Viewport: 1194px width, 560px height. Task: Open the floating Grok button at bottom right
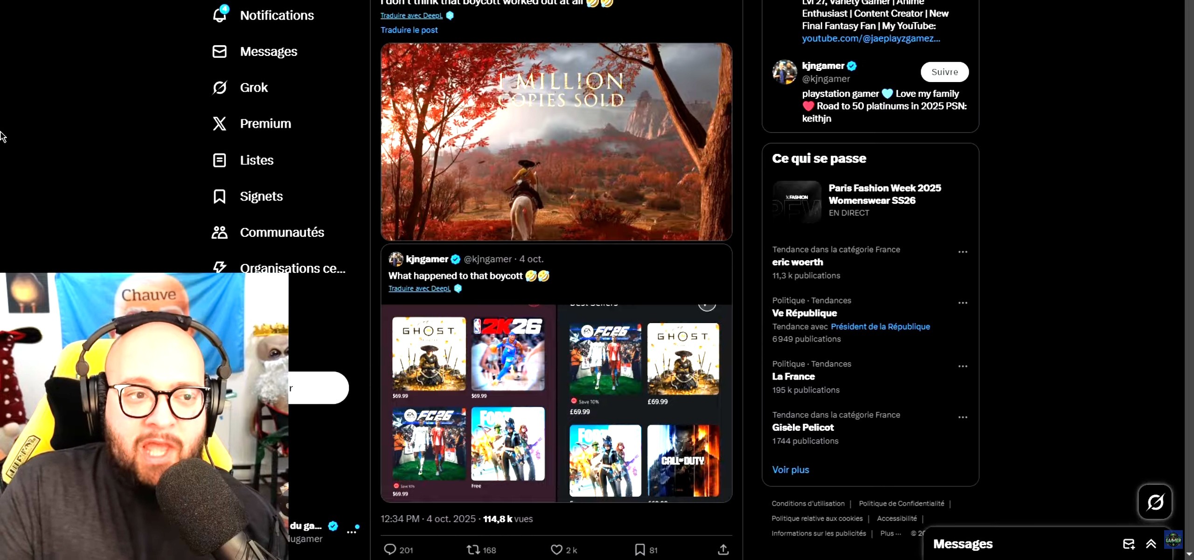1155,502
